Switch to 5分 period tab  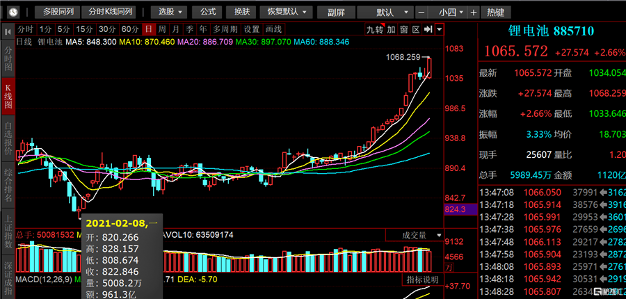coord(63,29)
